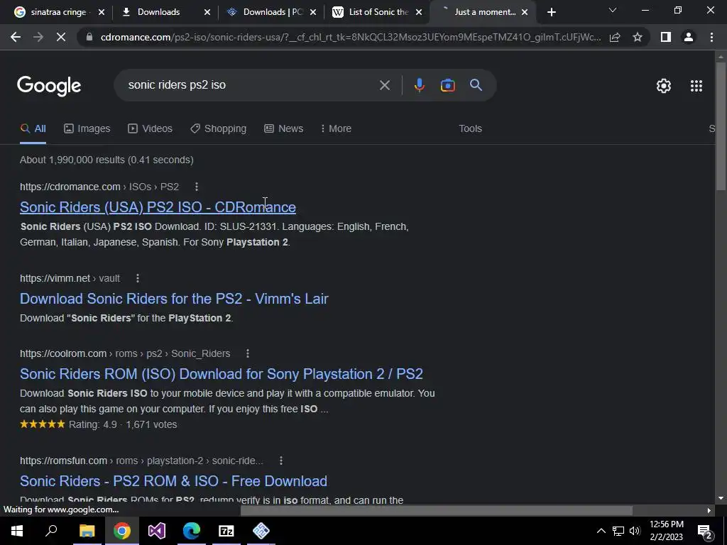The height and width of the screenshot is (545, 727).
Task: Click the Google logo
Action: [49, 86]
